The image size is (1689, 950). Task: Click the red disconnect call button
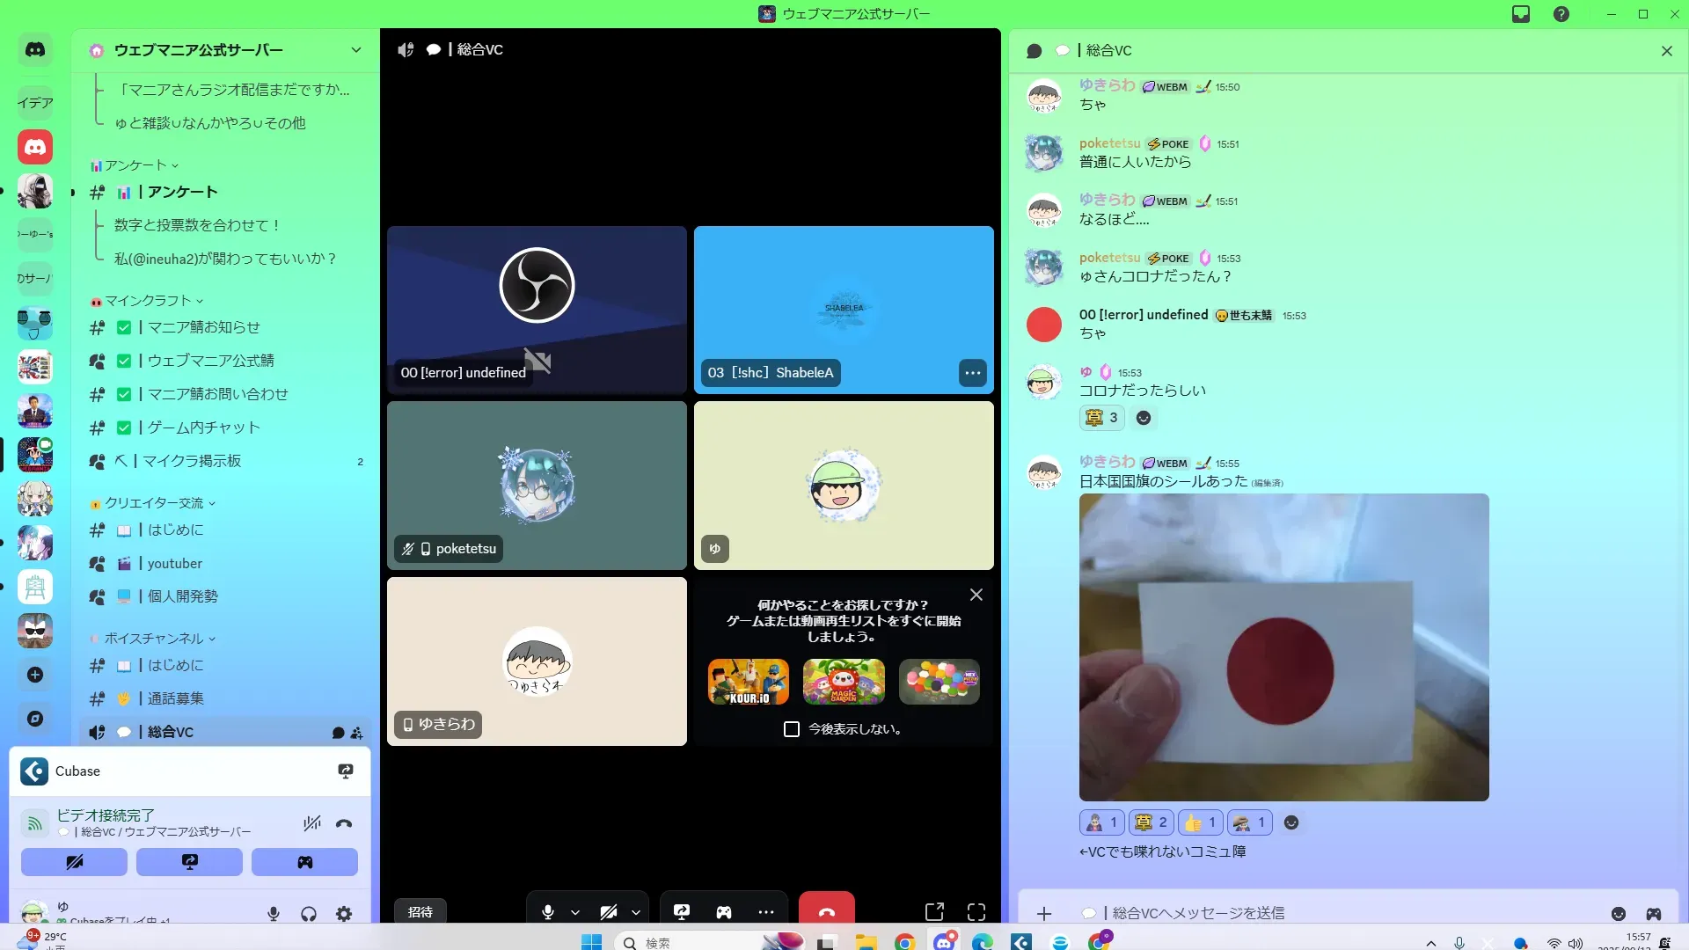pyautogui.click(x=826, y=911)
